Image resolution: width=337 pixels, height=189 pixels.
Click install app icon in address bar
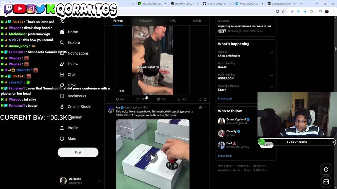(277, 12)
